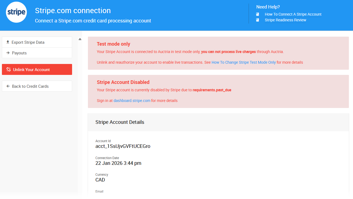Click the Stripe Account Details section header
353x199 pixels.
tap(120, 122)
